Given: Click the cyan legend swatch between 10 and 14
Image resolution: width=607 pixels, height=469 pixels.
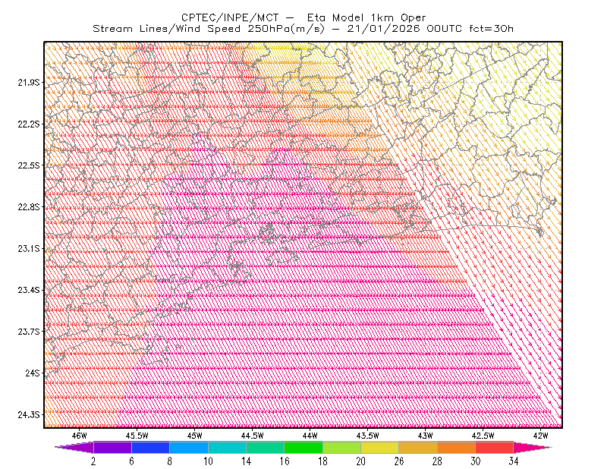Looking at the screenshot, I should tap(227, 447).
